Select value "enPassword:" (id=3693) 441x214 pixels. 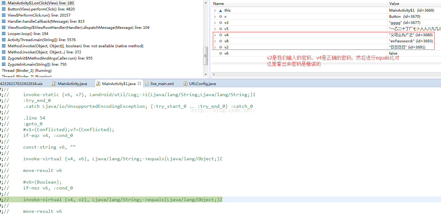[x=411, y=41]
